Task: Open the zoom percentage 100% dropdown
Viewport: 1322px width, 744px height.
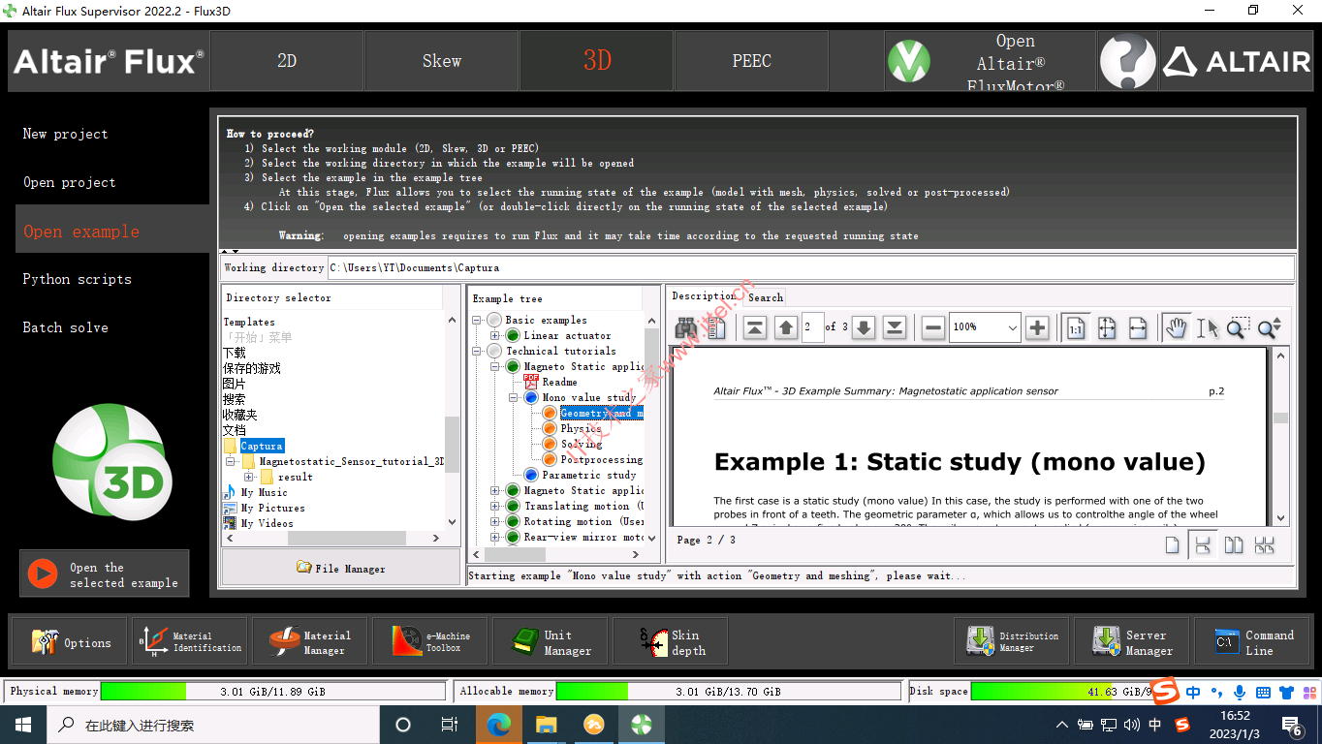Action: pyautogui.click(x=1012, y=327)
